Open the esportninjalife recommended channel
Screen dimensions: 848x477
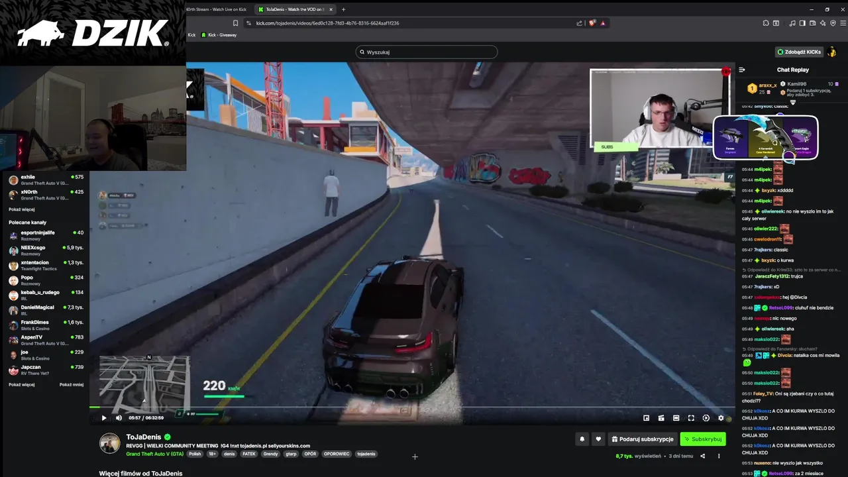pyautogui.click(x=46, y=236)
